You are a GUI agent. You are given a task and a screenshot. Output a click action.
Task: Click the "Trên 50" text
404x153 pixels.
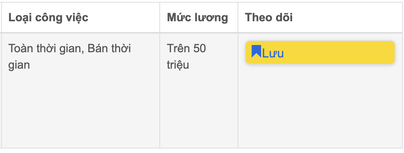click(x=186, y=49)
